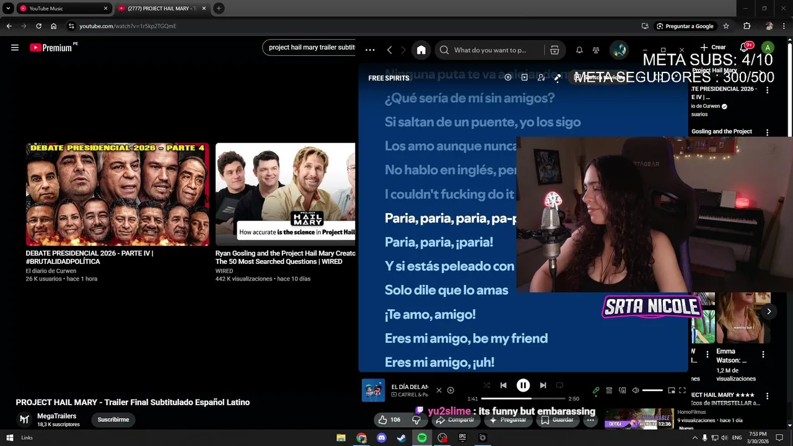Open YouTube account avatar A

(768, 47)
